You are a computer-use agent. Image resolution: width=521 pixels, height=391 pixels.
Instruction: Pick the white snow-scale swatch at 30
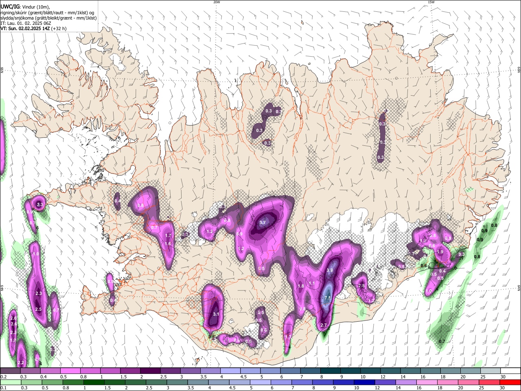(x=511, y=371)
